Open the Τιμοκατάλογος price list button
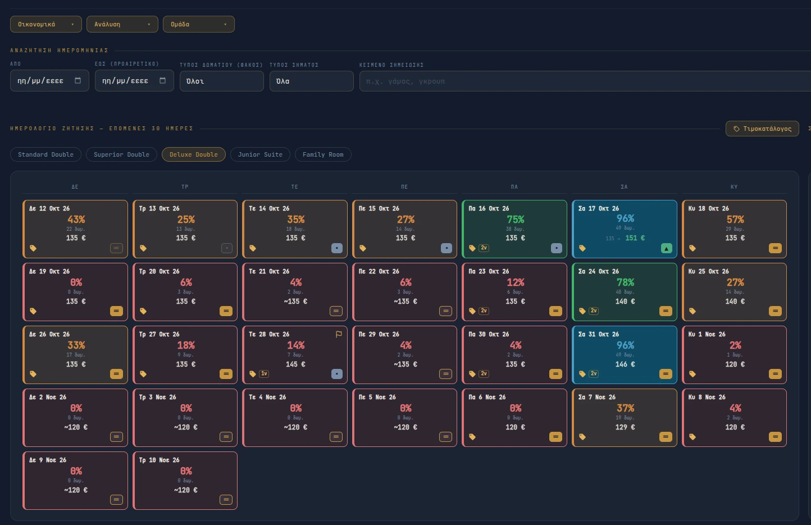811x525 pixels. coord(762,129)
